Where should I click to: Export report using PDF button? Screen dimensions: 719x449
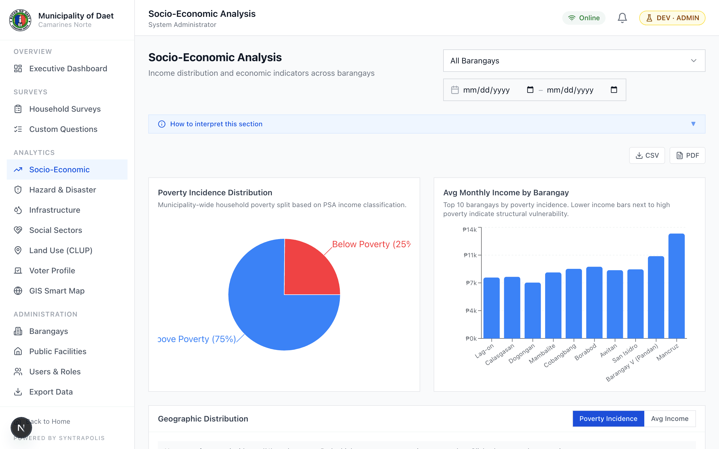coord(687,155)
